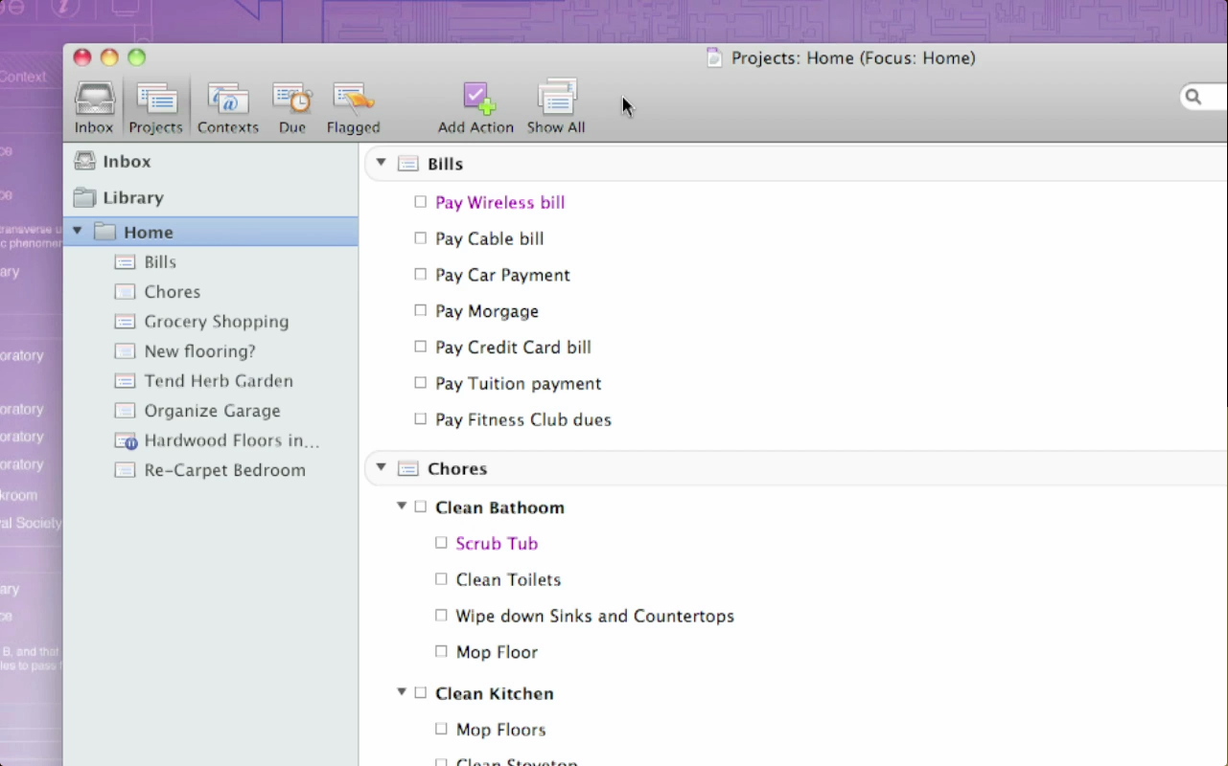The width and height of the screenshot is (1228, 766).
Task: Select the sidebar Inbox tray icon
Action: click(85, 161)
